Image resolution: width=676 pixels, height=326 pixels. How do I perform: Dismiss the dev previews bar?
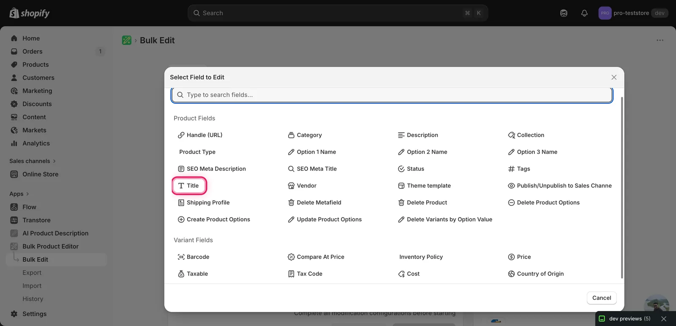[664, 319]
